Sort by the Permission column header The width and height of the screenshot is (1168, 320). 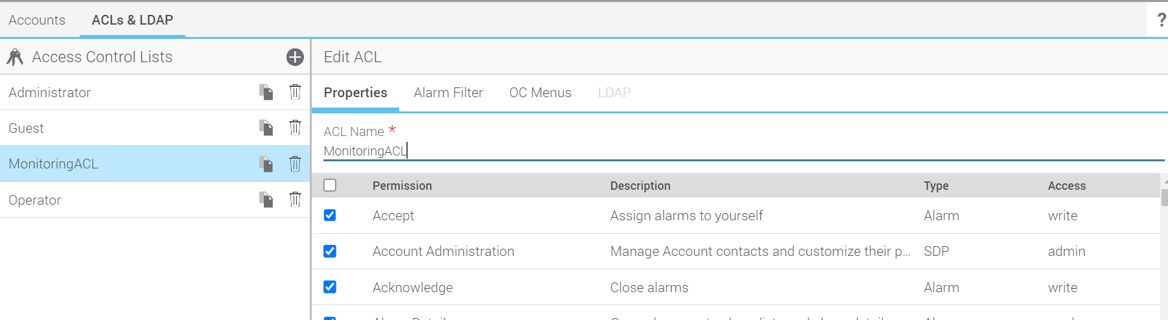[402, 186]
